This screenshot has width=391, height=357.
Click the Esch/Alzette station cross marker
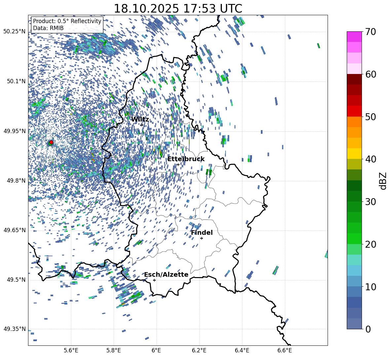(x=154, y=280)
